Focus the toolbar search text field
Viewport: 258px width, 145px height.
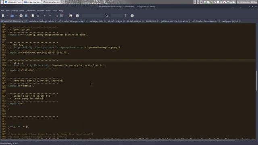(93, 16)
